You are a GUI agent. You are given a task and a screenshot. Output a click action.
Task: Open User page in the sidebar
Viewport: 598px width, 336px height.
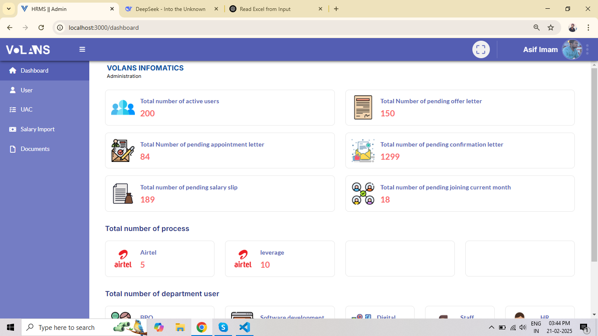click(x=27, y=90)
